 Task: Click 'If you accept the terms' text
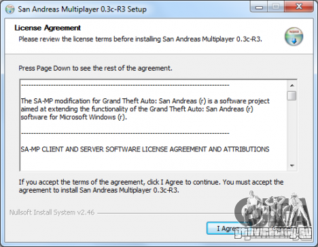151,186
